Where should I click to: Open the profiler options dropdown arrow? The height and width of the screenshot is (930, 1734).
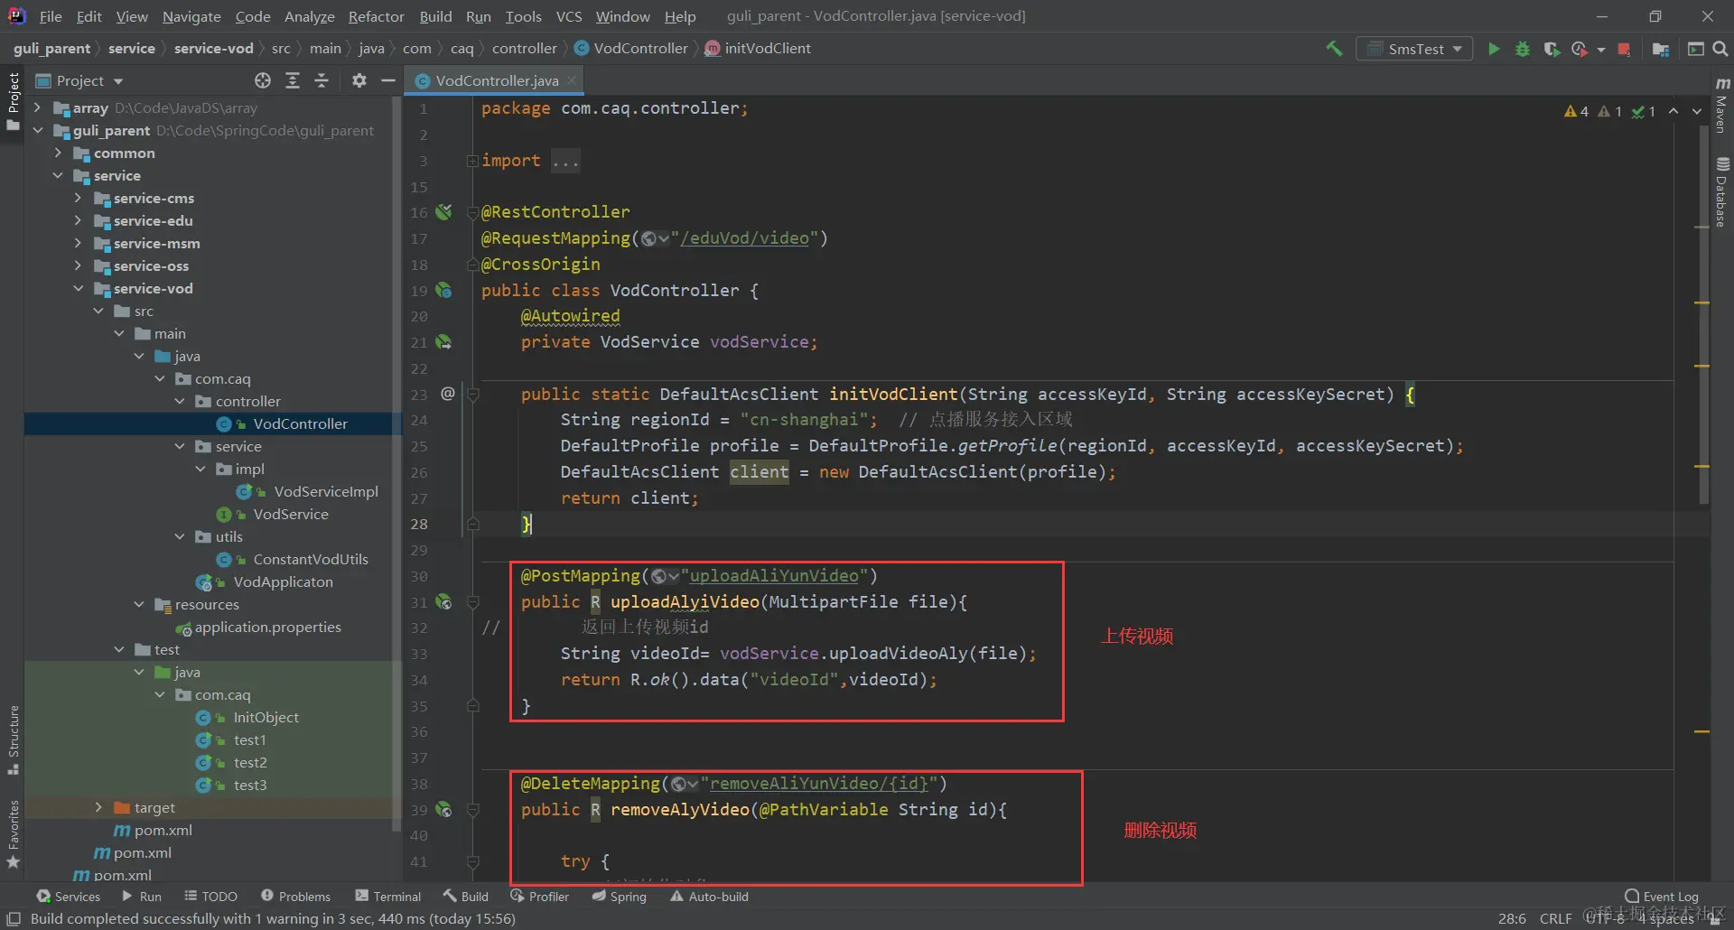(1601, 49)
